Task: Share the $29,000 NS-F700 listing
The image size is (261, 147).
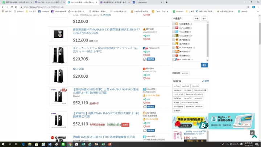Action: click(147, 75)
